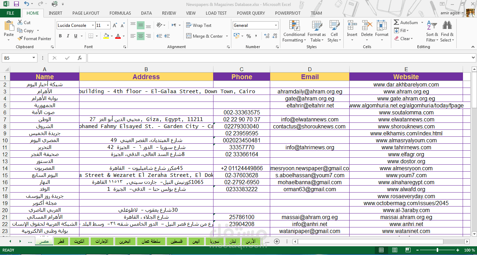Toggle center horizontal alignment

[140, 36]
